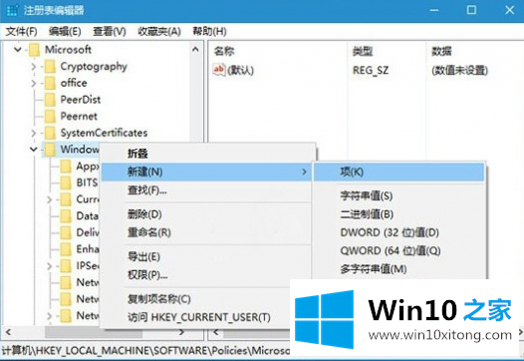
Task: Expand the IPSec subkey arrow
Action: (x=49, y=266)
